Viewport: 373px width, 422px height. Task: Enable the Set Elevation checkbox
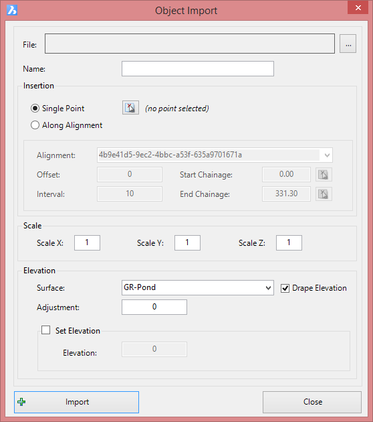[45, 330]
